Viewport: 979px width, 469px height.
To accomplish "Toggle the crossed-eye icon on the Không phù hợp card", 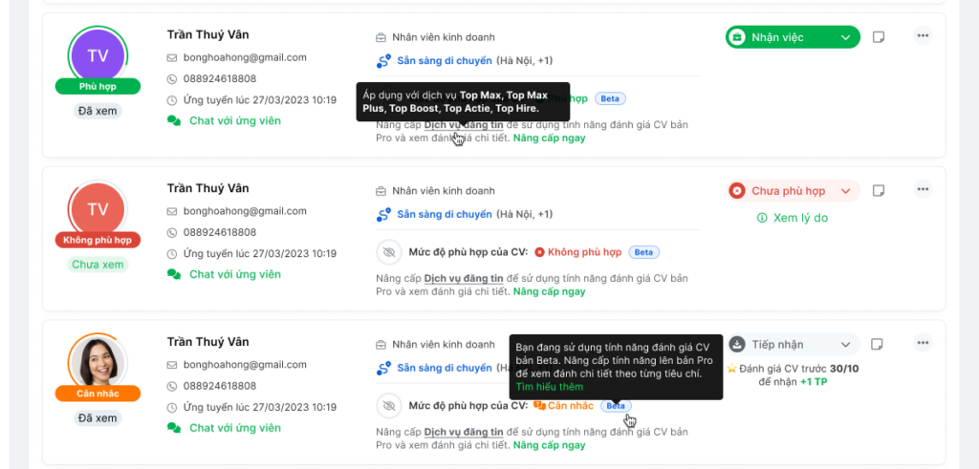I will tap(389, 252).
